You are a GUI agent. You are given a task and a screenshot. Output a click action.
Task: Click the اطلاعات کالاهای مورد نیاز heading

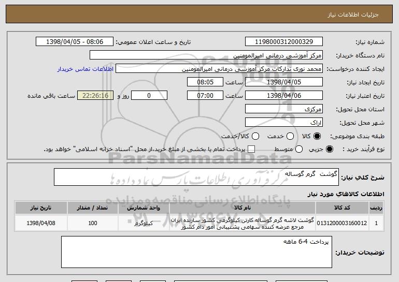point(346,194)
